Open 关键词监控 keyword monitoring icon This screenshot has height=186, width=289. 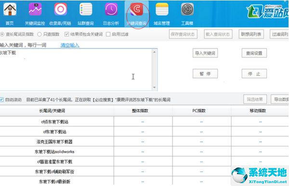(x=35, y=10)
